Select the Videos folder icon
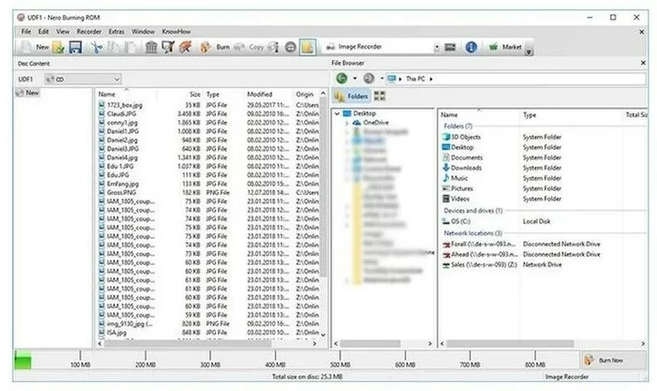 tap(446, 199)
